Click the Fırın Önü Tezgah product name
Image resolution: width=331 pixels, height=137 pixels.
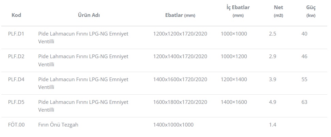(58, 125)
